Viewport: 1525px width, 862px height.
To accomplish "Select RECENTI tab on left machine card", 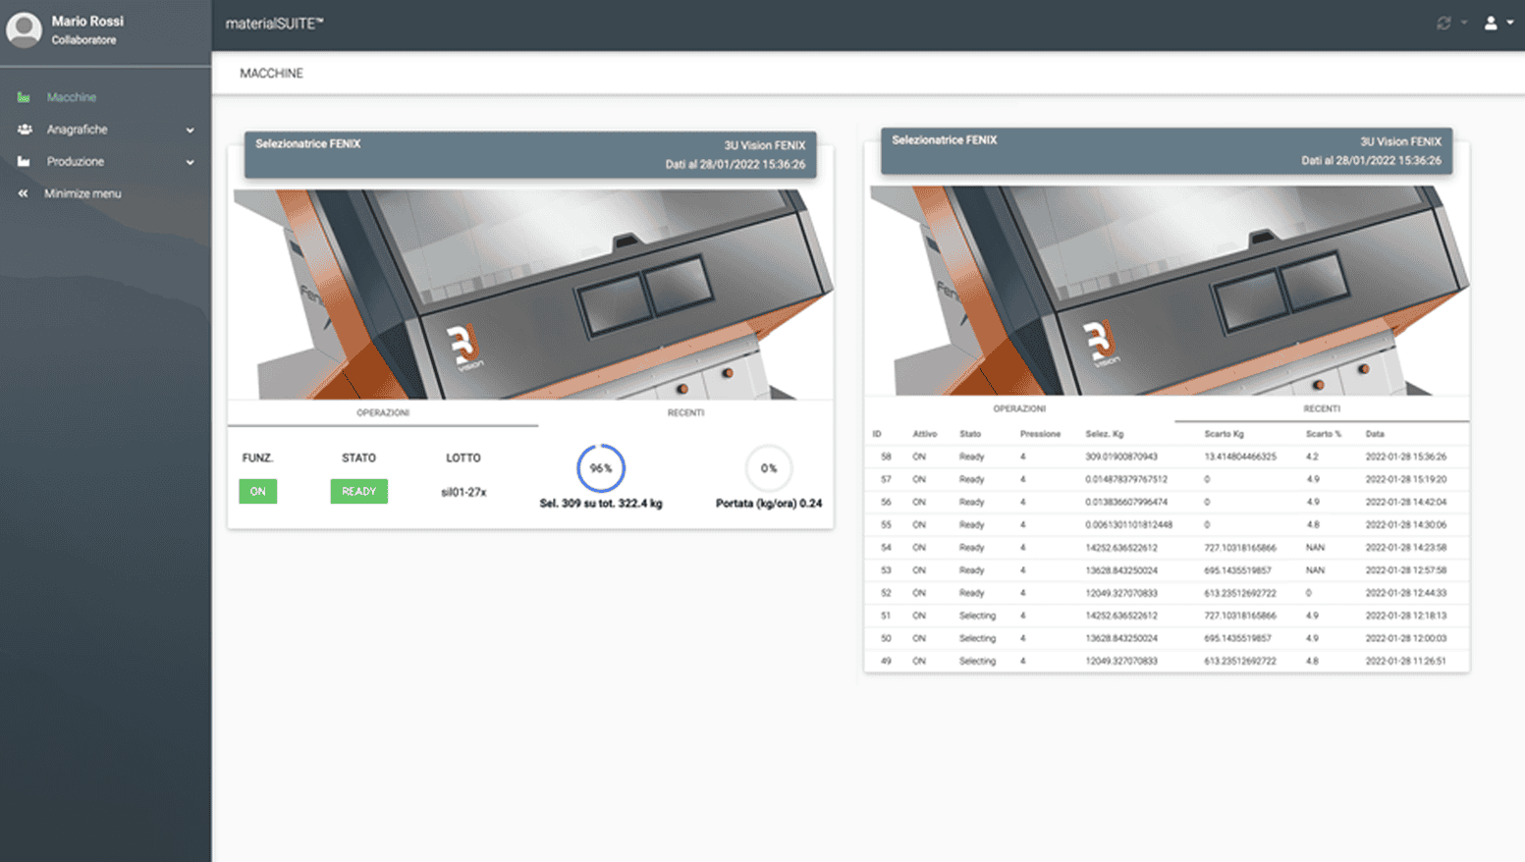I will click(685, 413).
